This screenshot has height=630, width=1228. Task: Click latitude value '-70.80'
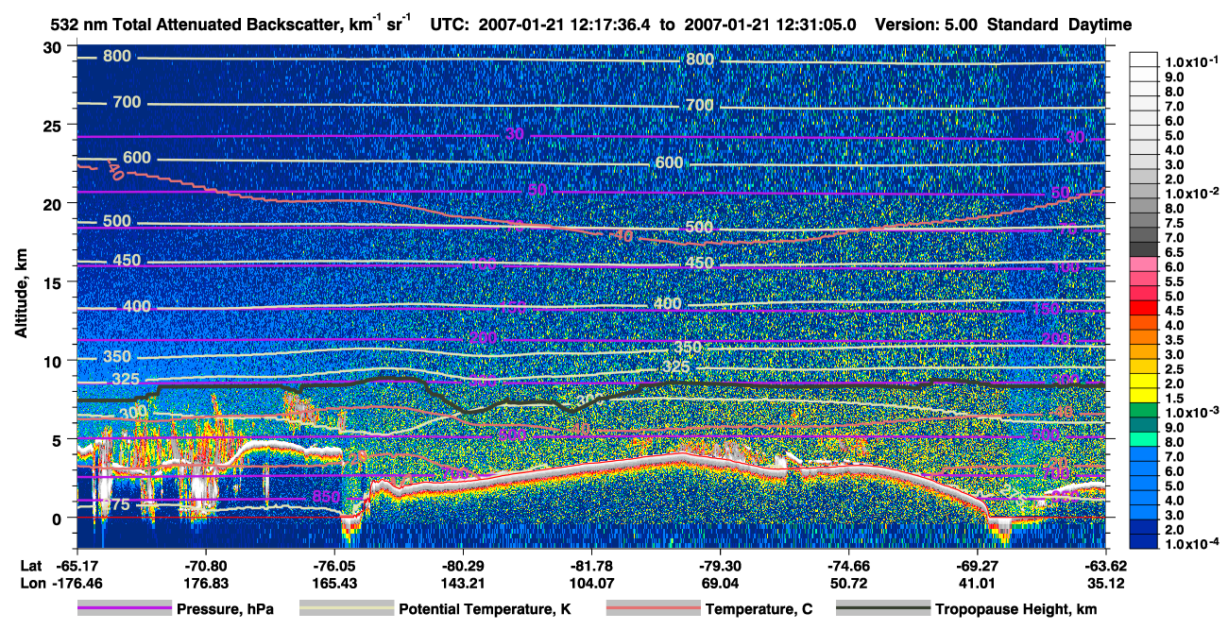click(205, 566)
